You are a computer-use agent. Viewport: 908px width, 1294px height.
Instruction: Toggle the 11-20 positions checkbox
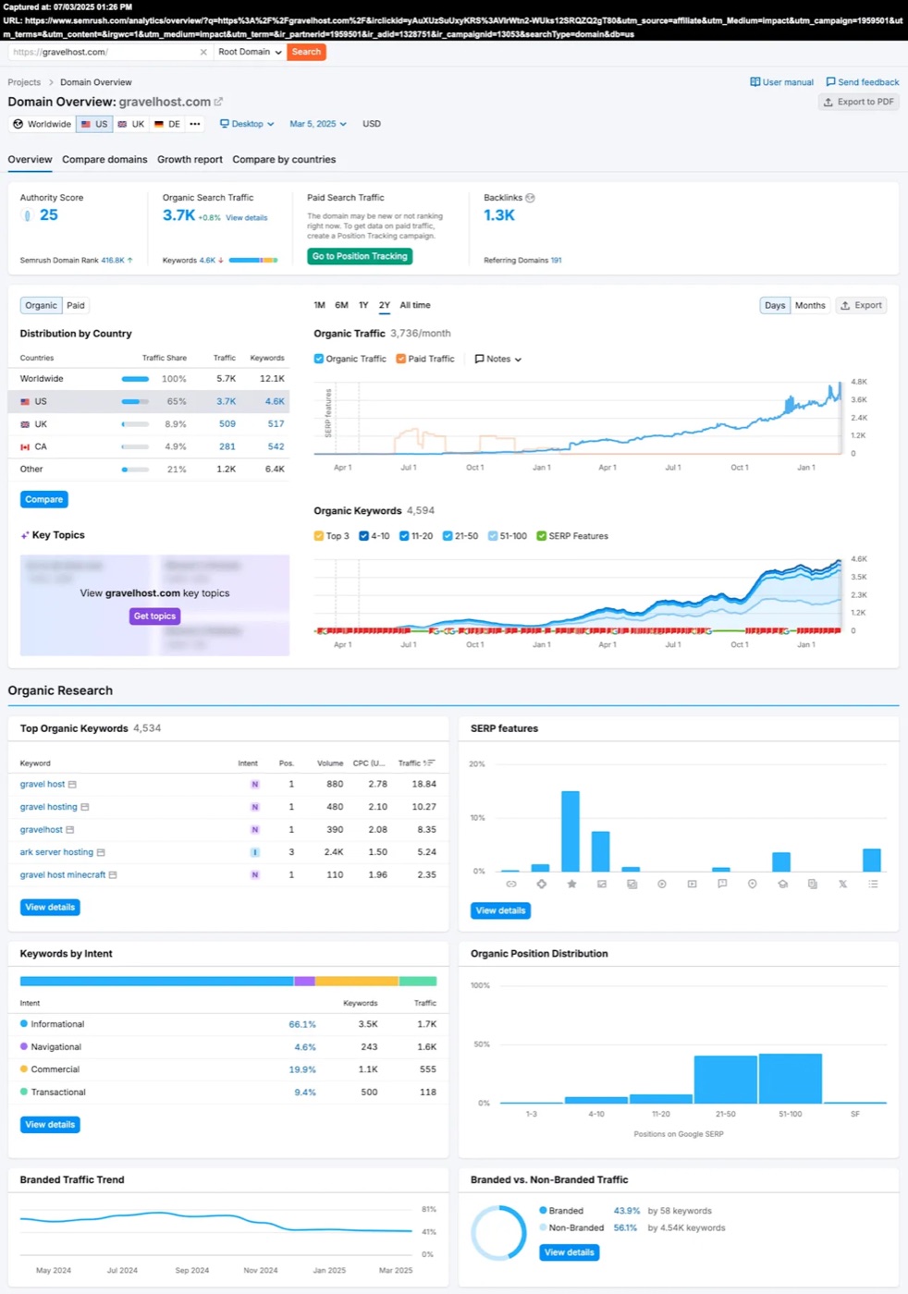point(404,536)
